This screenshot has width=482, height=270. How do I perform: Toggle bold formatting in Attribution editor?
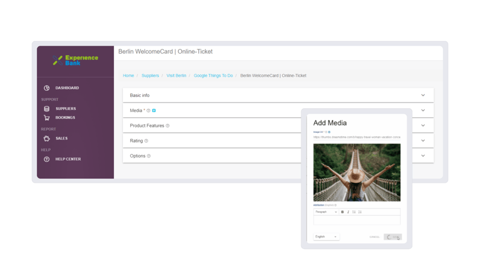[x=342, y=212]
